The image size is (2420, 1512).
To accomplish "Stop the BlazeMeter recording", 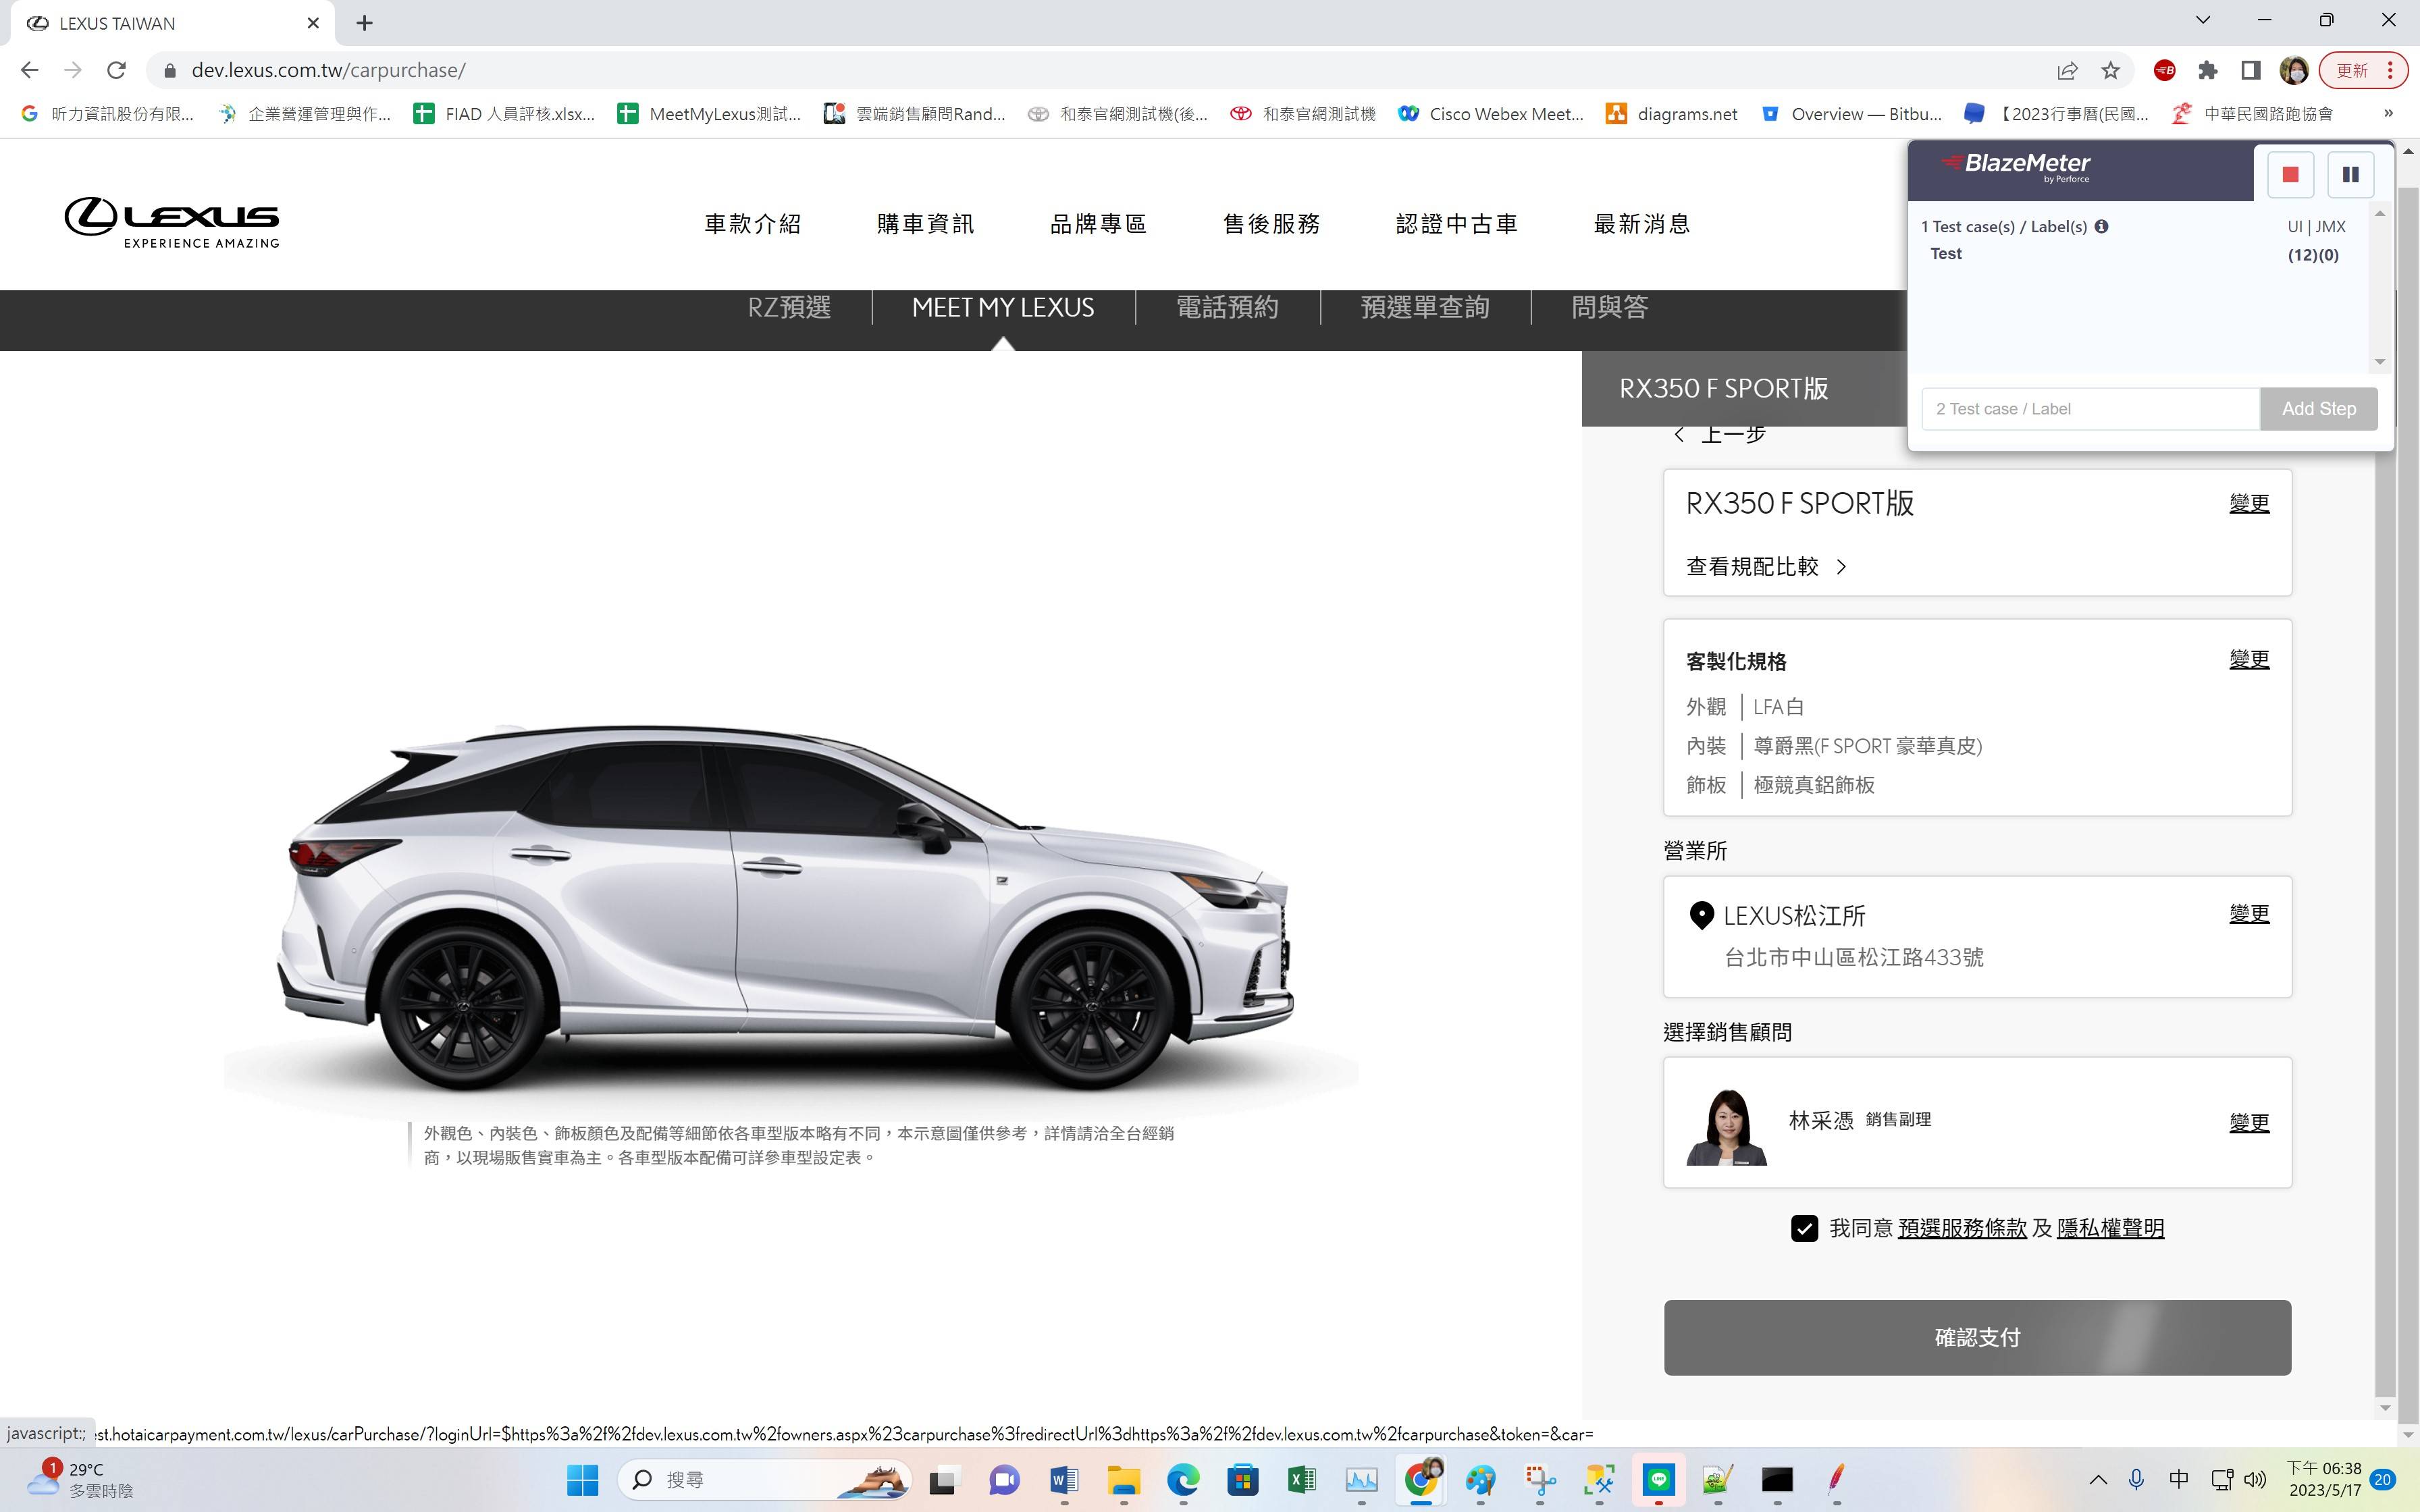I will [x=2290, y=174].
